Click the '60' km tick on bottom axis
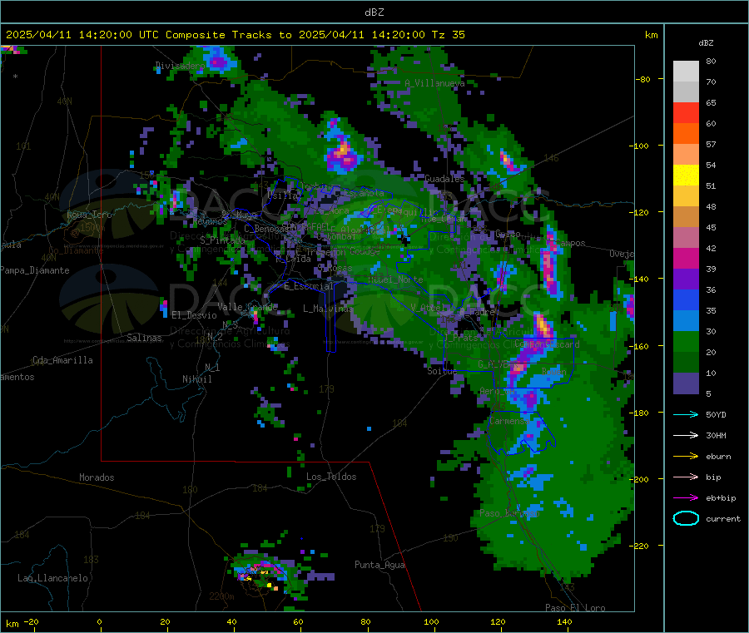 pyautogui.click(x=298, y=621)
